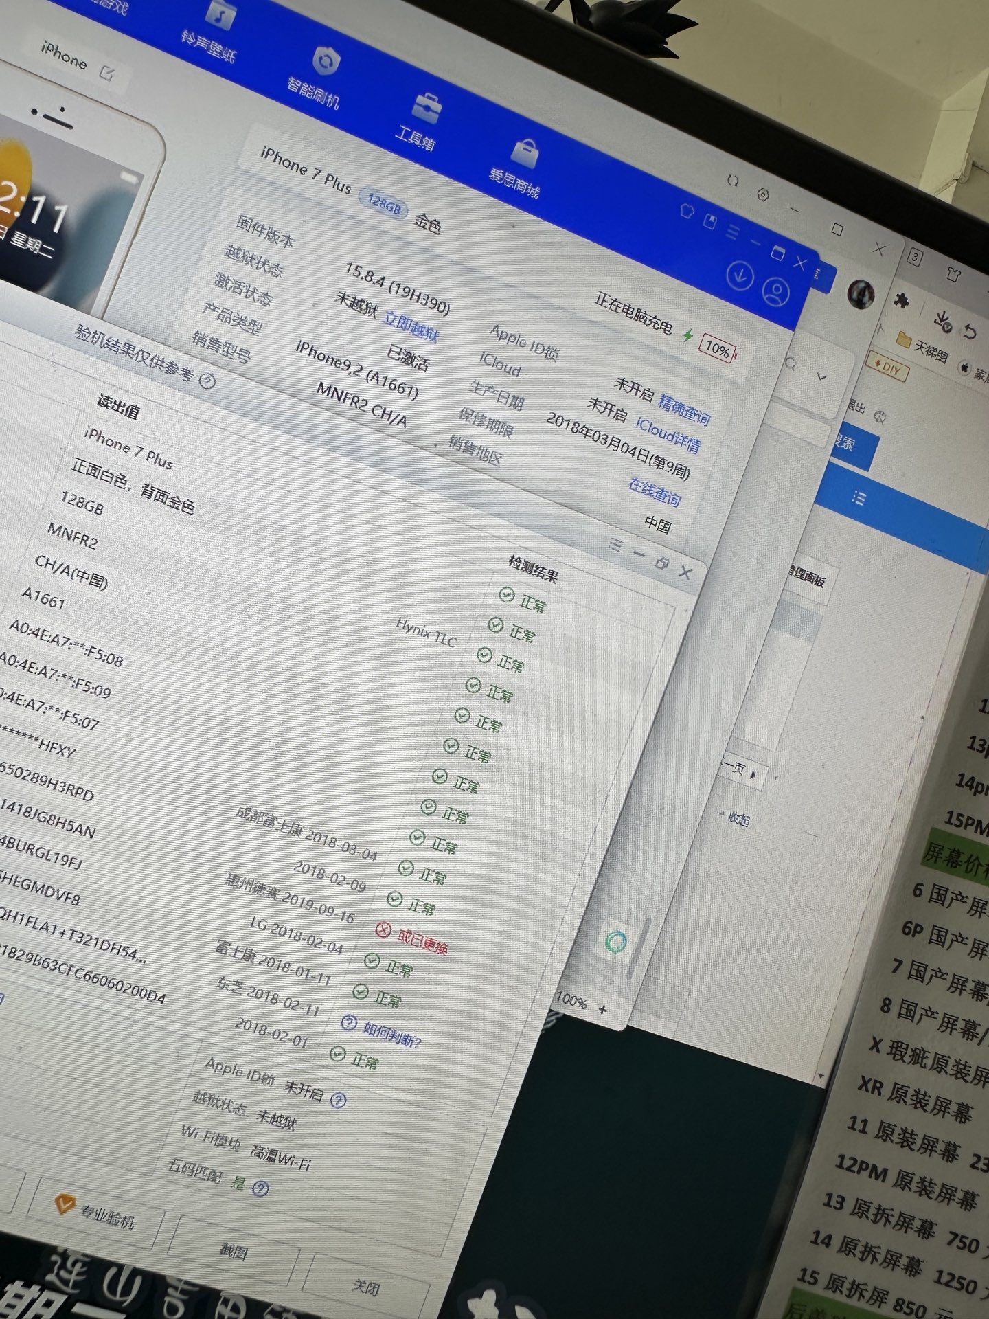Open the user account profile icon

click(x=776, y=293)
